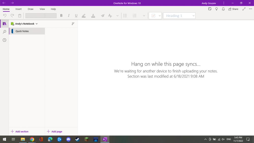
Task: Click the lightbulb Tell Me icon
Action: (216, 9)
